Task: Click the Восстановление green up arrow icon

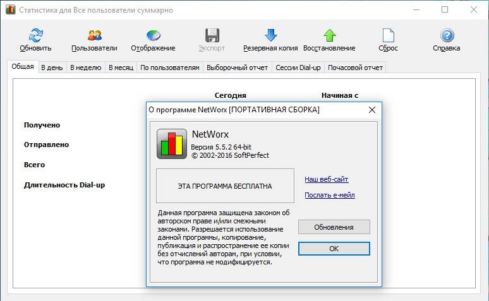Action: (x=330, y=35)
